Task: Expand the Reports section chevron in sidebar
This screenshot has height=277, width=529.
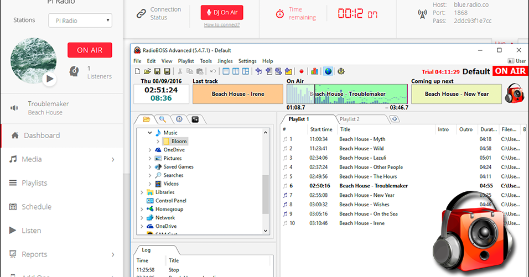Action: [x=113, y=255]
